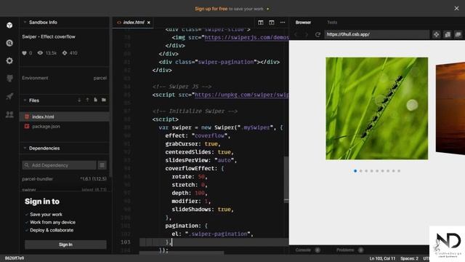
Task: Click the Spaces: 2 status entry
Action: point(409,258)
